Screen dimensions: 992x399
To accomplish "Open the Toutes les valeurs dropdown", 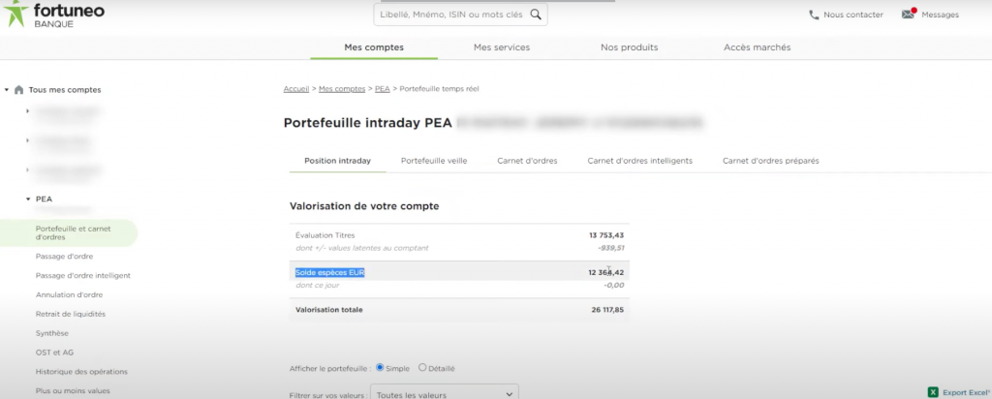I will pyautogui.click(x=446, y=394).
